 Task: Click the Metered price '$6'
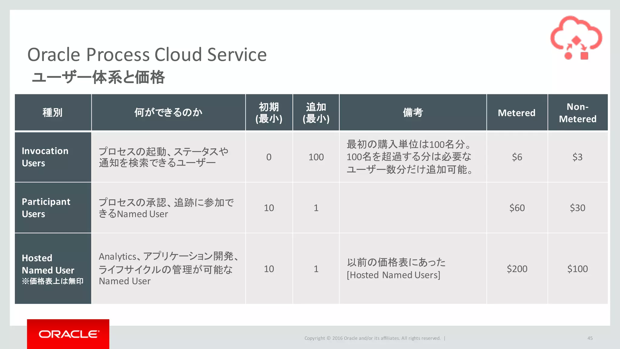(x=517, y=157)
